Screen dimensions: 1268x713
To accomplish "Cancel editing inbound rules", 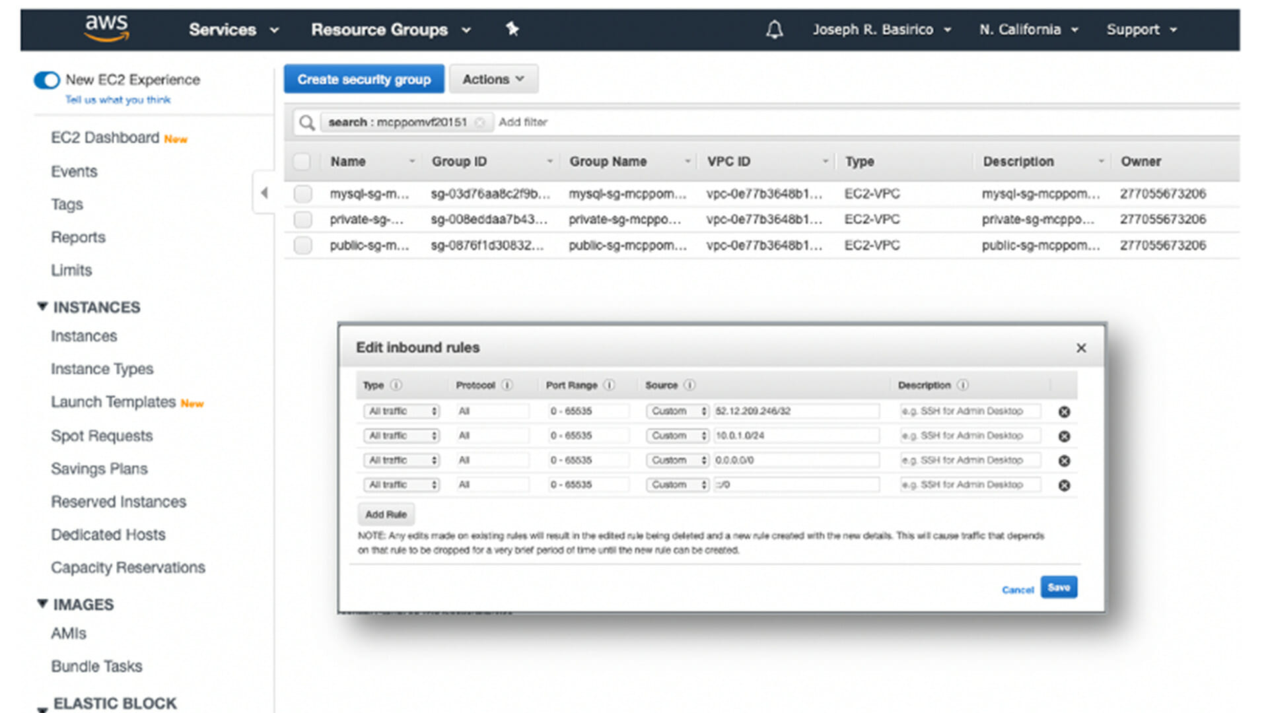I will (1018, 590).
